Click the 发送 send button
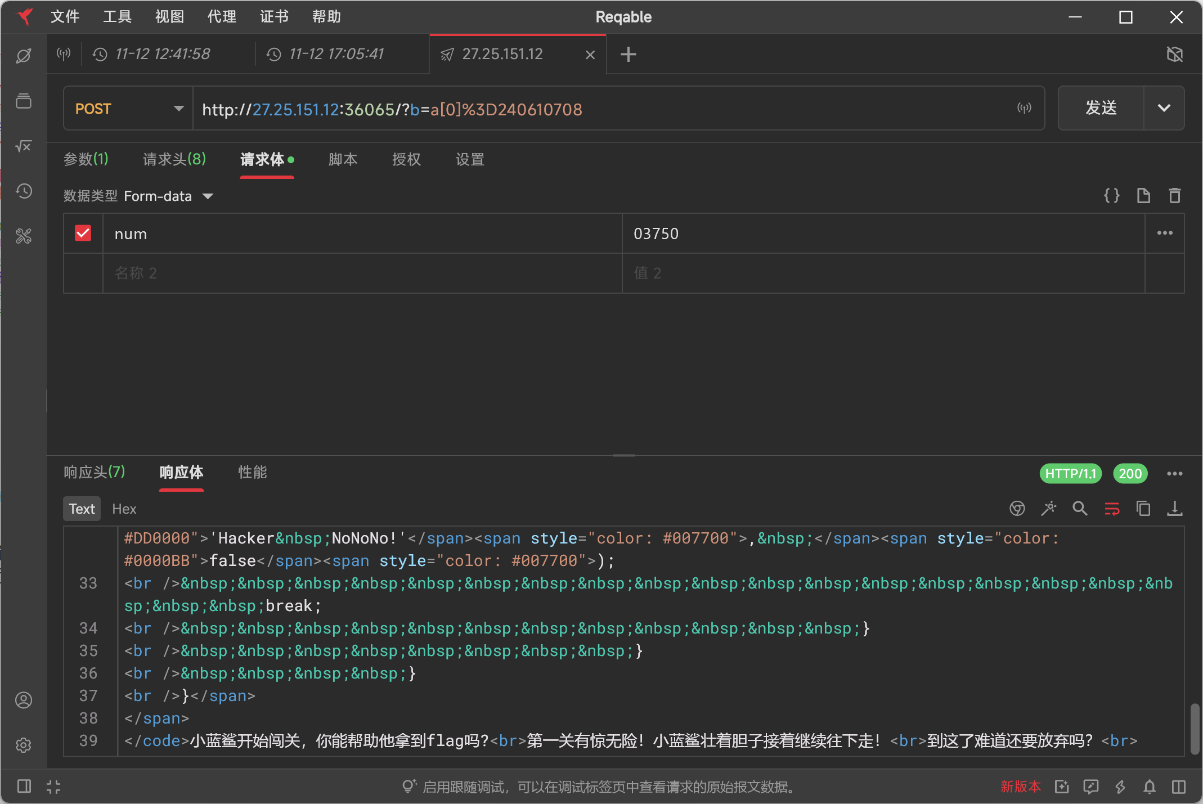 (x=1101, y=108)
